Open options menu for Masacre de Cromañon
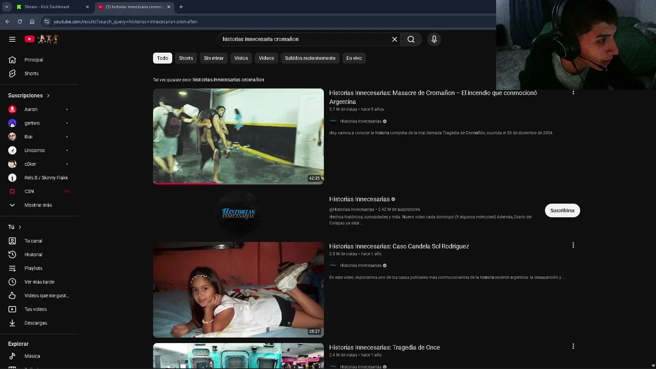This screenshot has width=656, height=369. (x=573, y=92)
